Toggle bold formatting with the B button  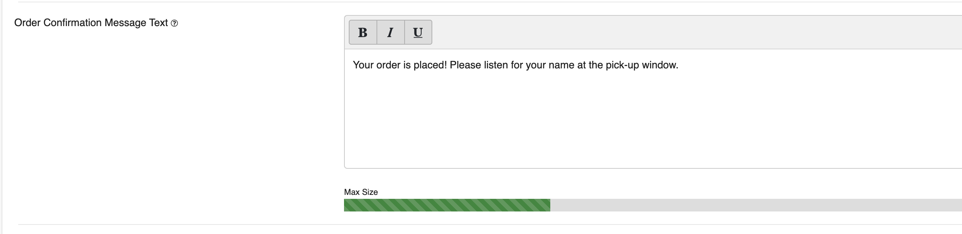click(363, 32)
